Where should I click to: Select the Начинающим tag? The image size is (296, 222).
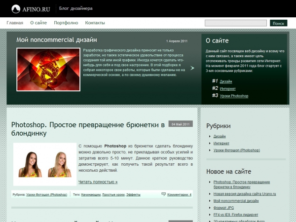point(91,194)
